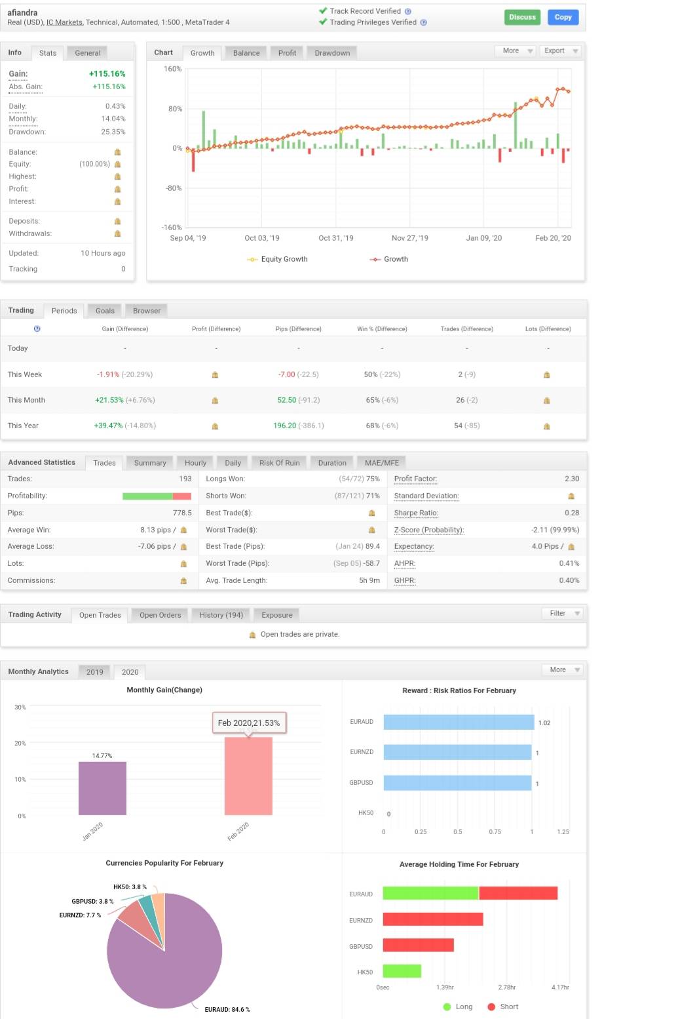Open the Hourly statistics tab
Image resolution: width=697 pixels, height=1019 pixels.
(195, 463)
